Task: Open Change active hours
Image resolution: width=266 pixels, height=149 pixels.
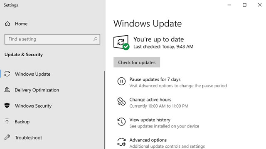Action: (150, 99)
